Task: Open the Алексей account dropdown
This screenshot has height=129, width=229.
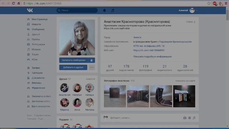Action: coord(188,10)
